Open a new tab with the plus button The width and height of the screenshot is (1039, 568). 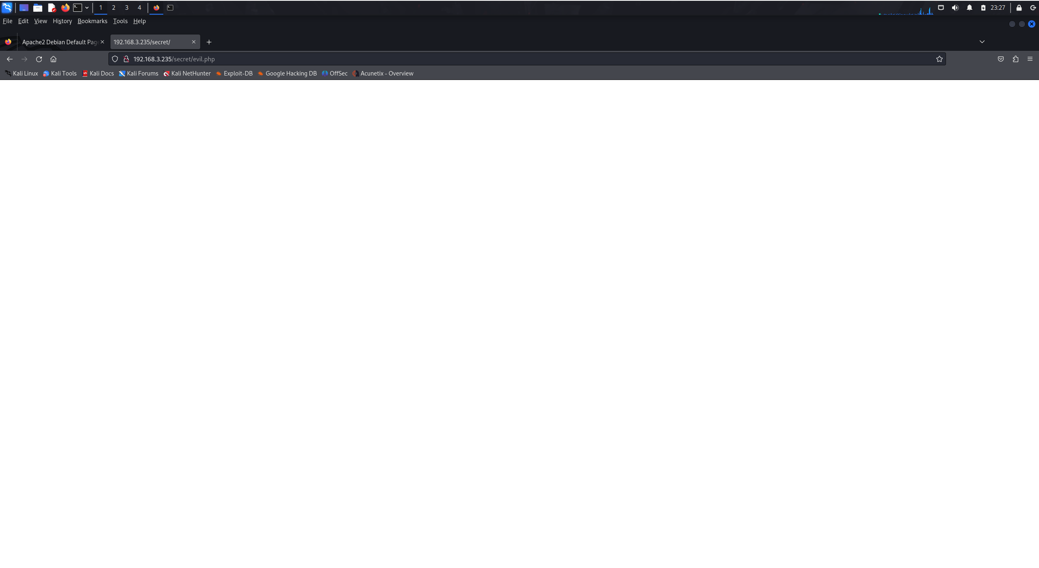(209, 42)
